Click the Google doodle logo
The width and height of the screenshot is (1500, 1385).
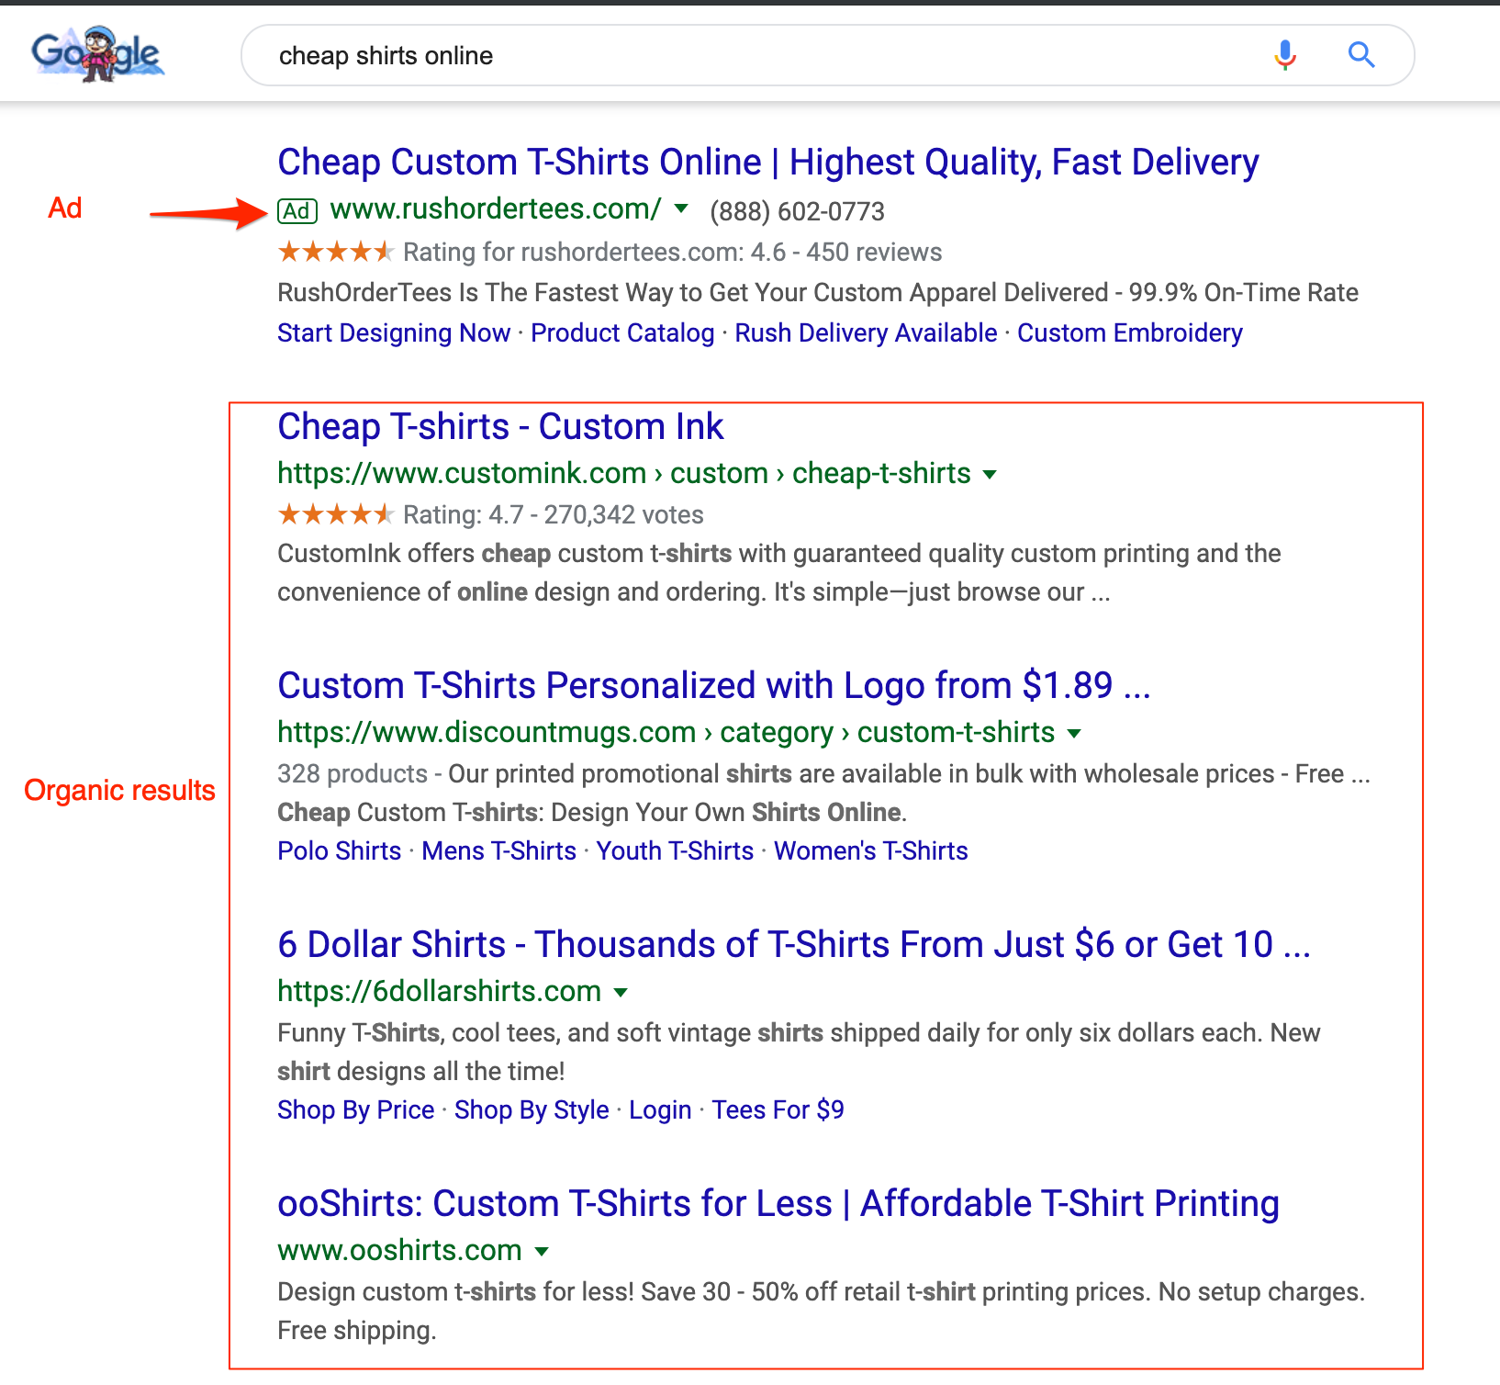97,54
